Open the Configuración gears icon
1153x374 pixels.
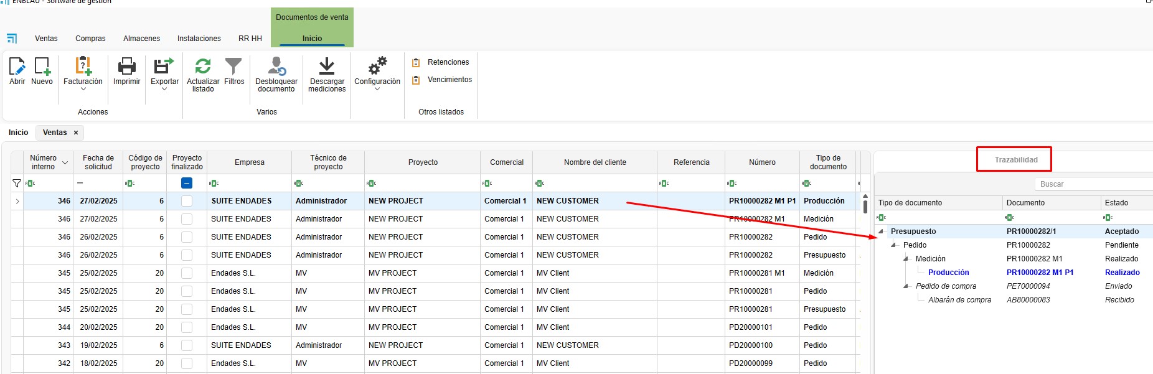point(377,65)
